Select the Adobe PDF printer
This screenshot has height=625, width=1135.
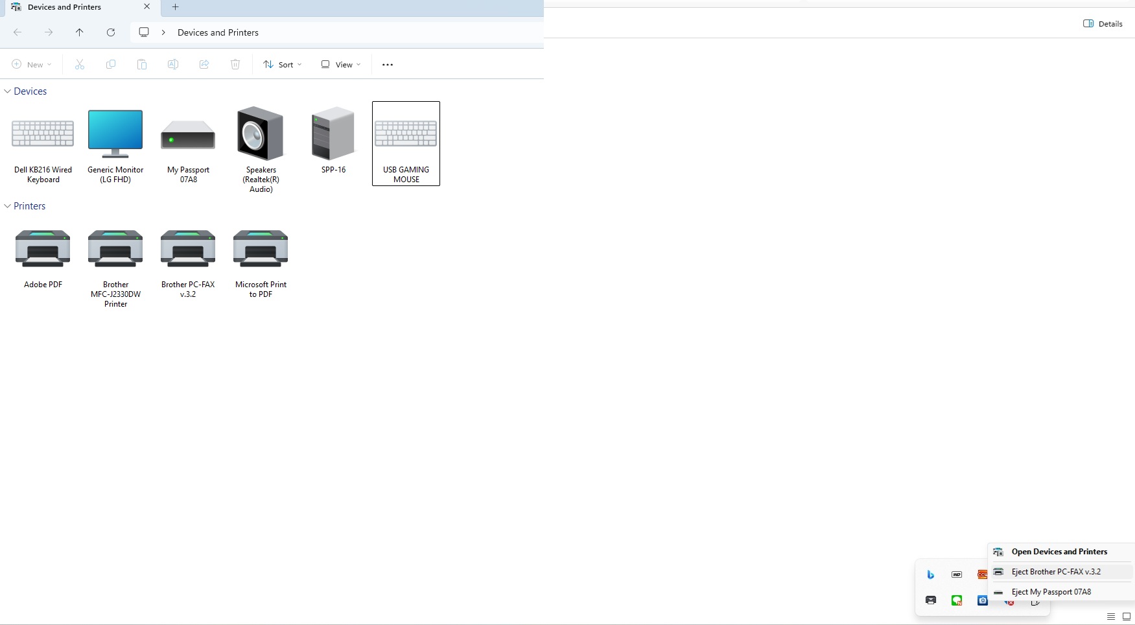point(43,258)
